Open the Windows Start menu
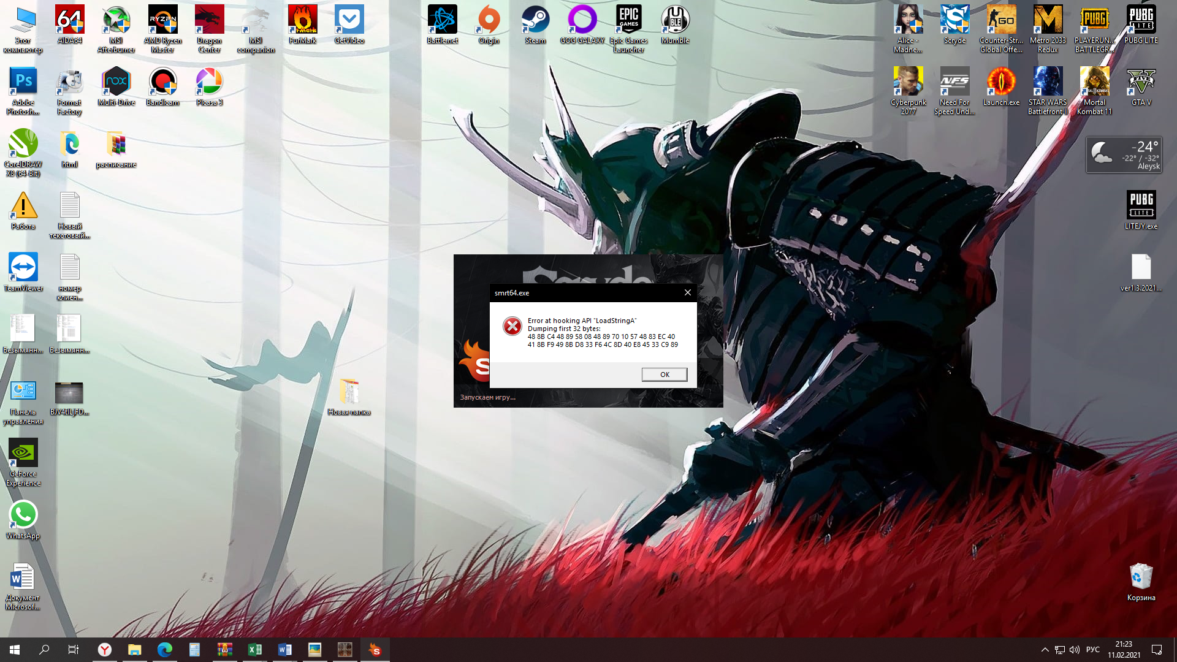The image size is (1177, 662). [15, 650]
